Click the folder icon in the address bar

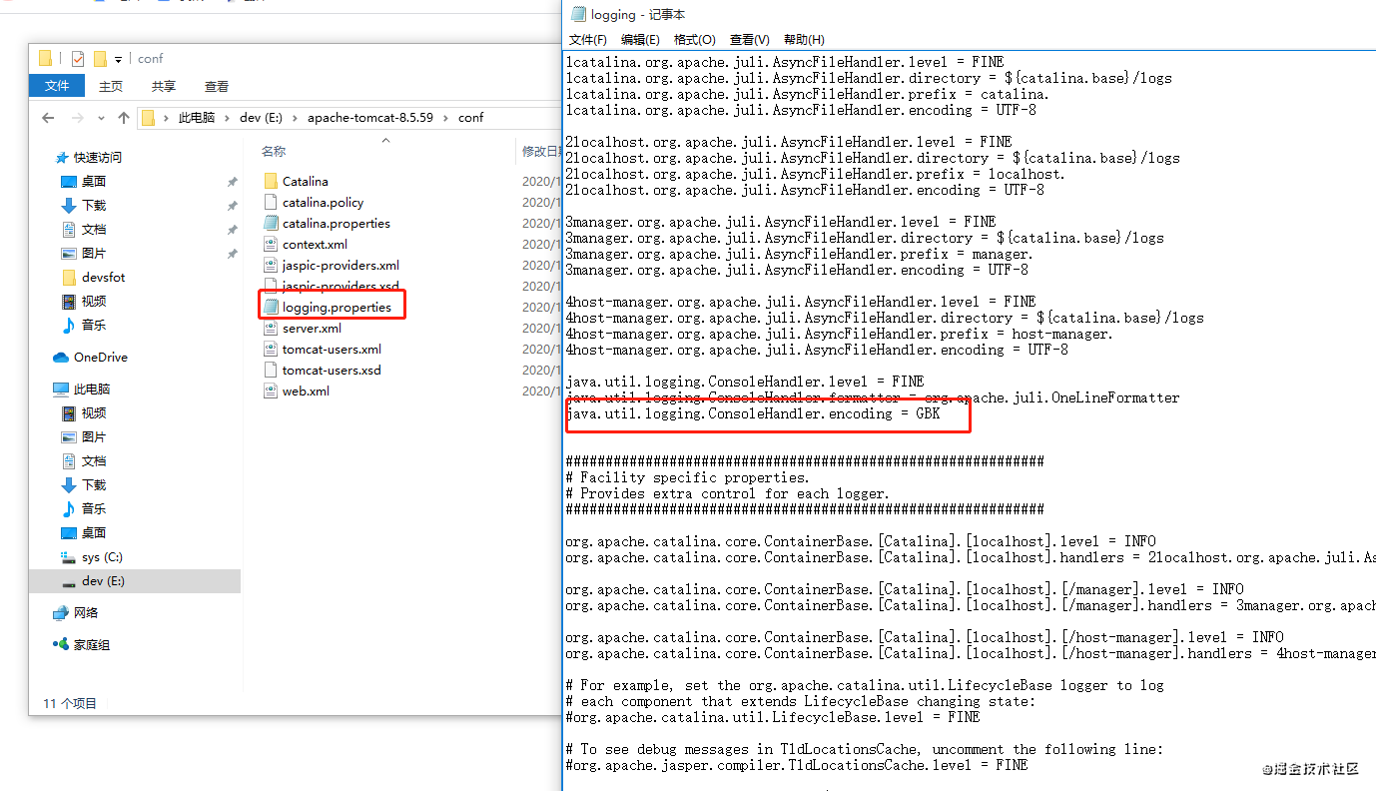[x=148, y=118]
